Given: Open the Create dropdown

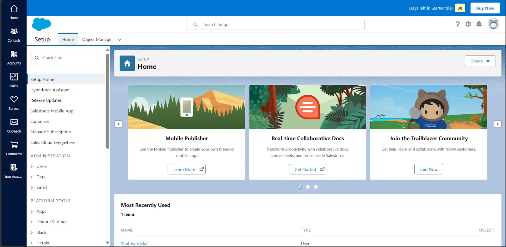Looking at the screenshot, I should (480, 61).
